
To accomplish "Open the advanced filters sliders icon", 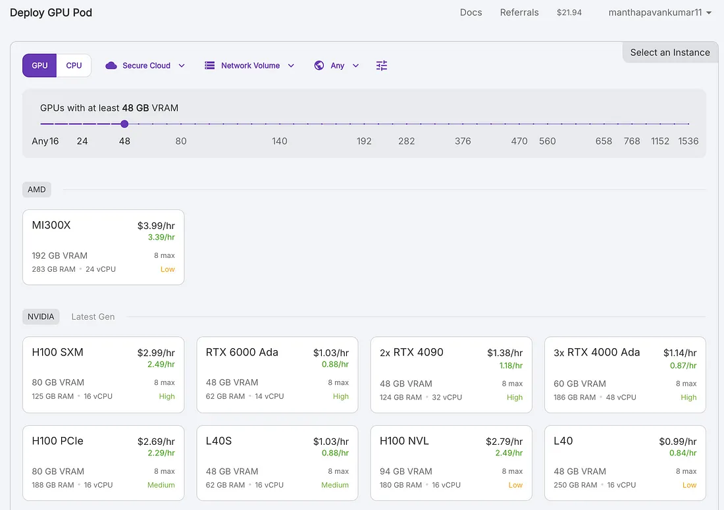I will pyautogui.click(x=381, y=66).
